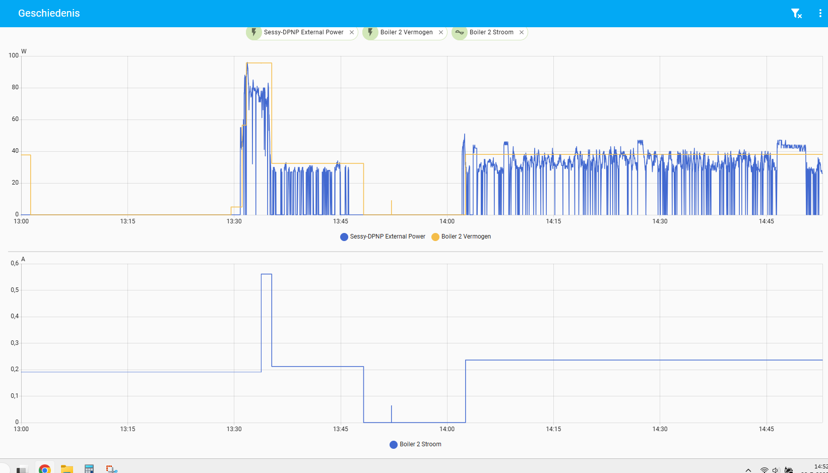Show hidden system tray icons
Image resolution: width=828 pixels, height=473 pixels.
click(748, 470)
